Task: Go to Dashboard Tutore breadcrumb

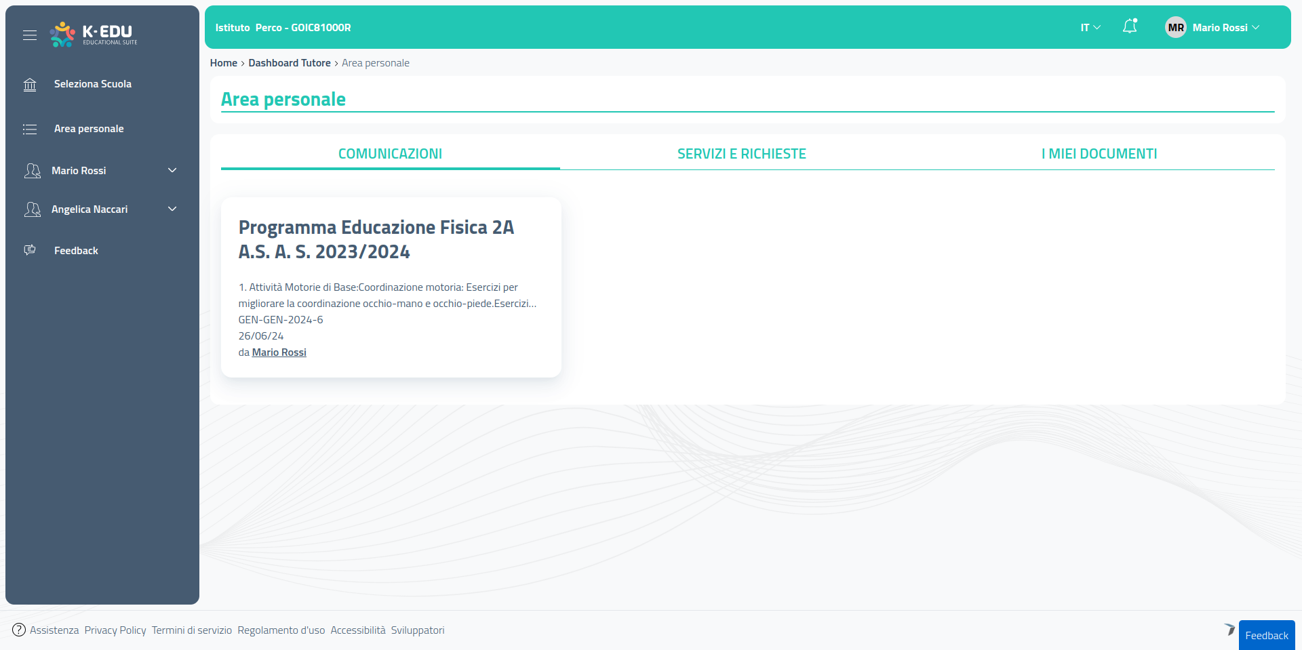Action: tap(290, 63)
